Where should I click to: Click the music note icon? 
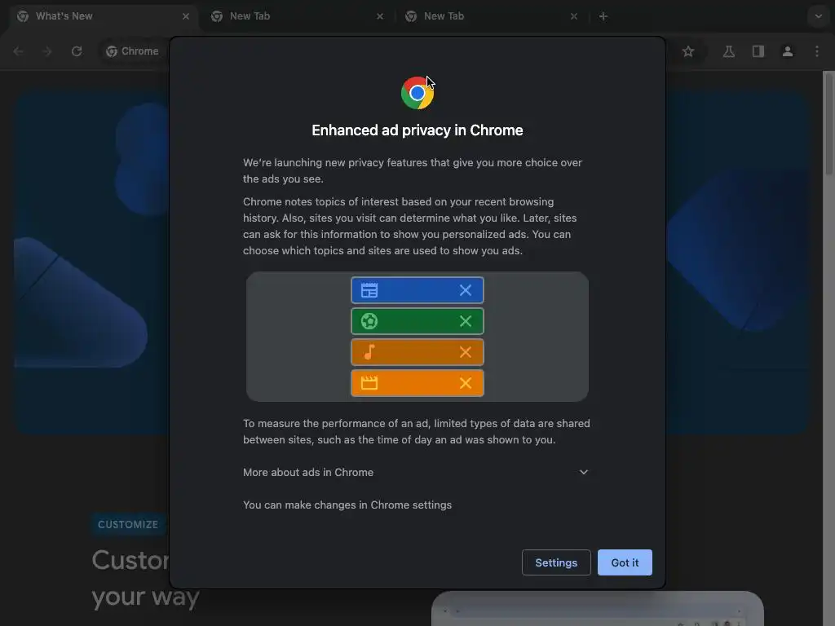[x=369, y=352]
